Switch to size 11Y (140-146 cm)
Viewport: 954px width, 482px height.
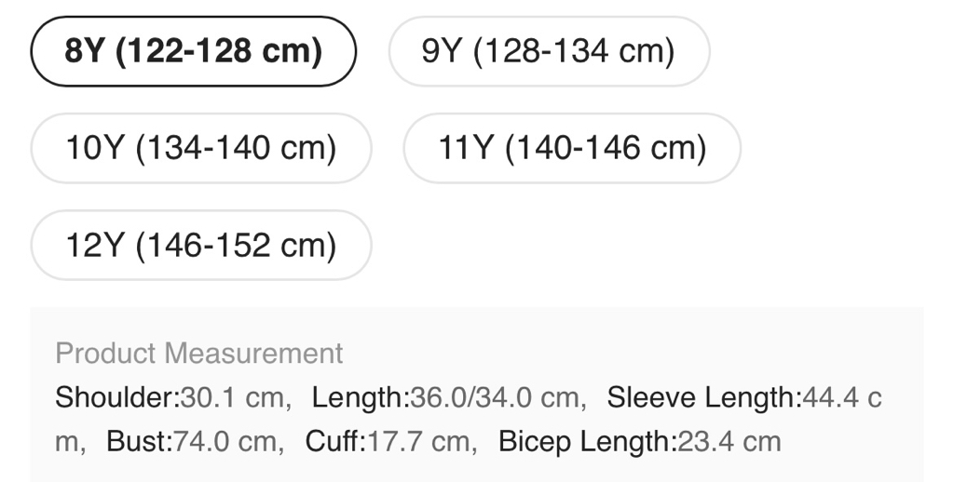(572, 148)
